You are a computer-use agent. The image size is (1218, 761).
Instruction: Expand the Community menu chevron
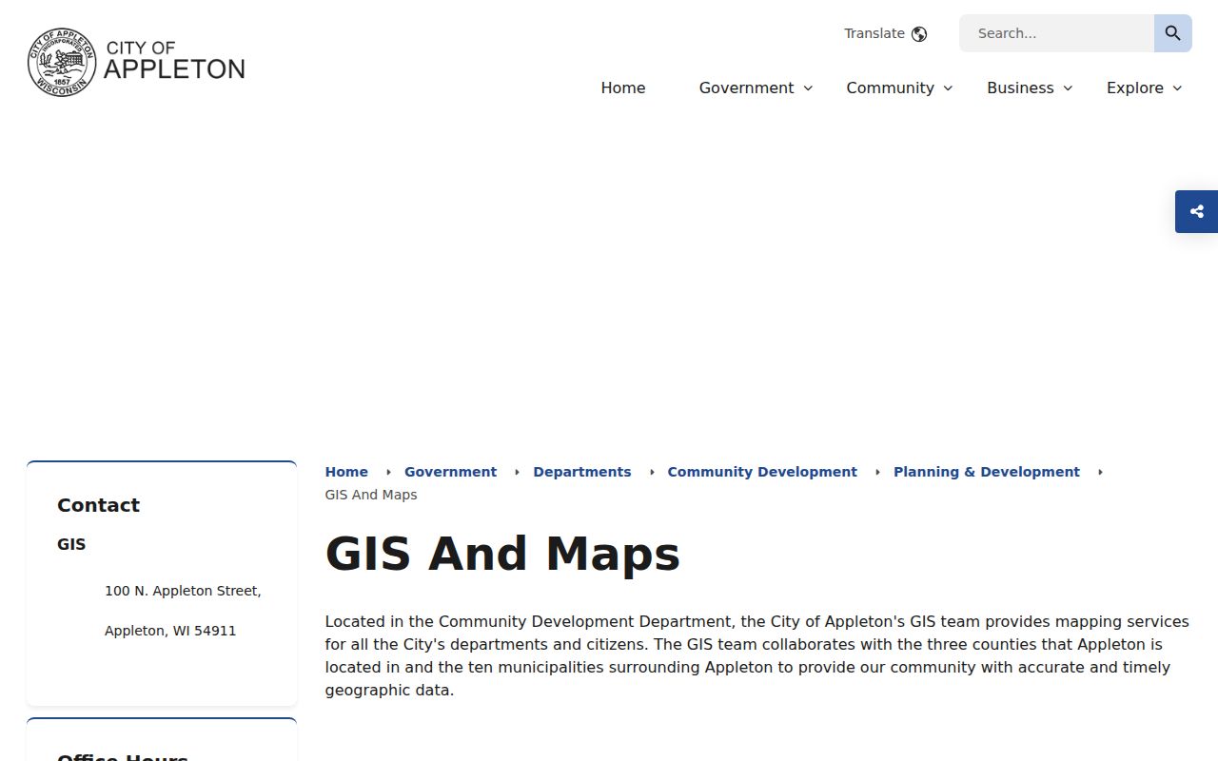coord(948,88)
